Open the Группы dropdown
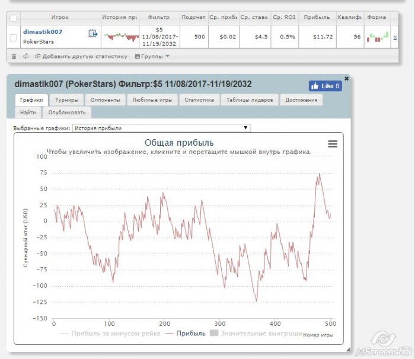415x359 pixels. tap(152, 56)
